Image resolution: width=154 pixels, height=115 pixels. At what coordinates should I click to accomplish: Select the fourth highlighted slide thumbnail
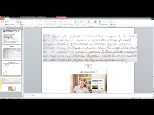pos(12,84)
